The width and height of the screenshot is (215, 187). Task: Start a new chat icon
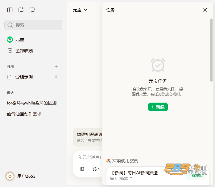(x=21, y=10)
